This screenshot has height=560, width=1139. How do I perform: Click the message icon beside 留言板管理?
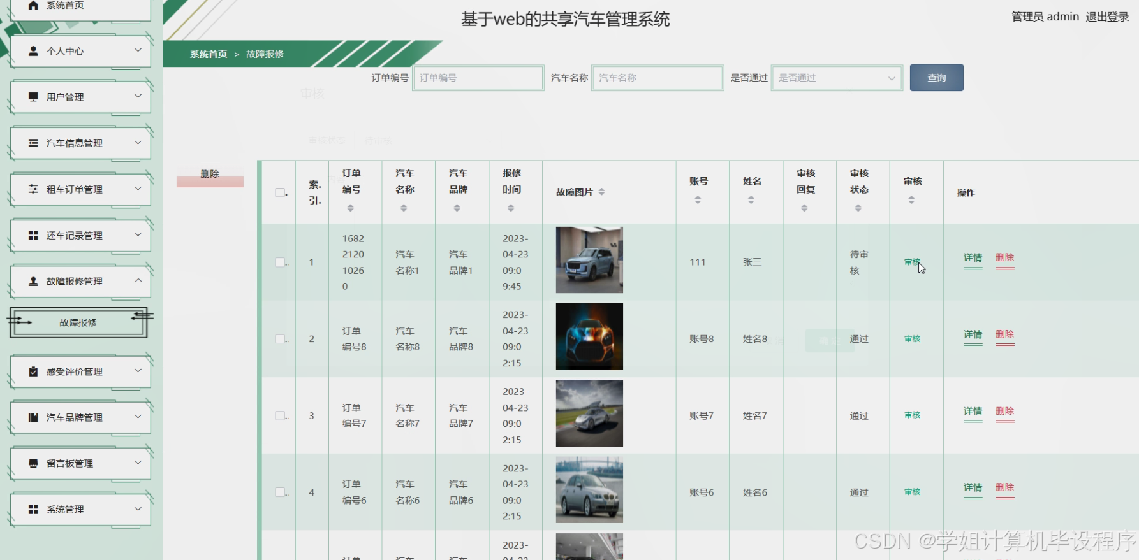pos(33,463)
